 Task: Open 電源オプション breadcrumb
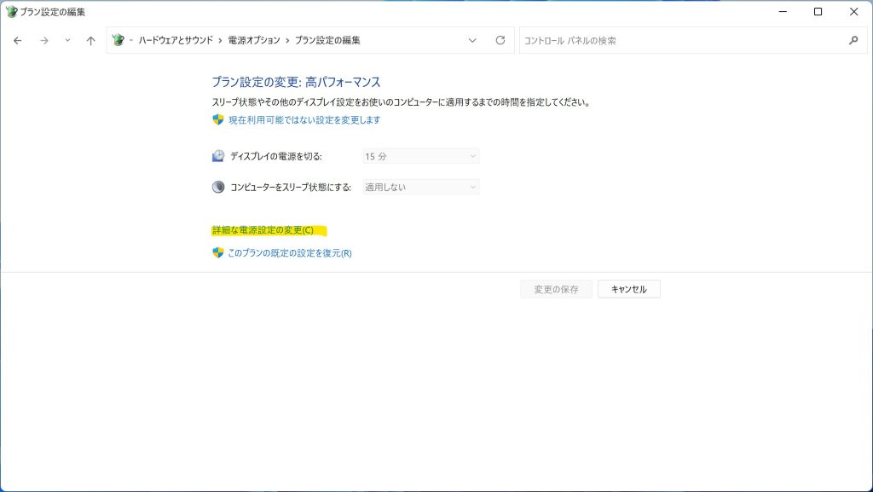(254, 40)
